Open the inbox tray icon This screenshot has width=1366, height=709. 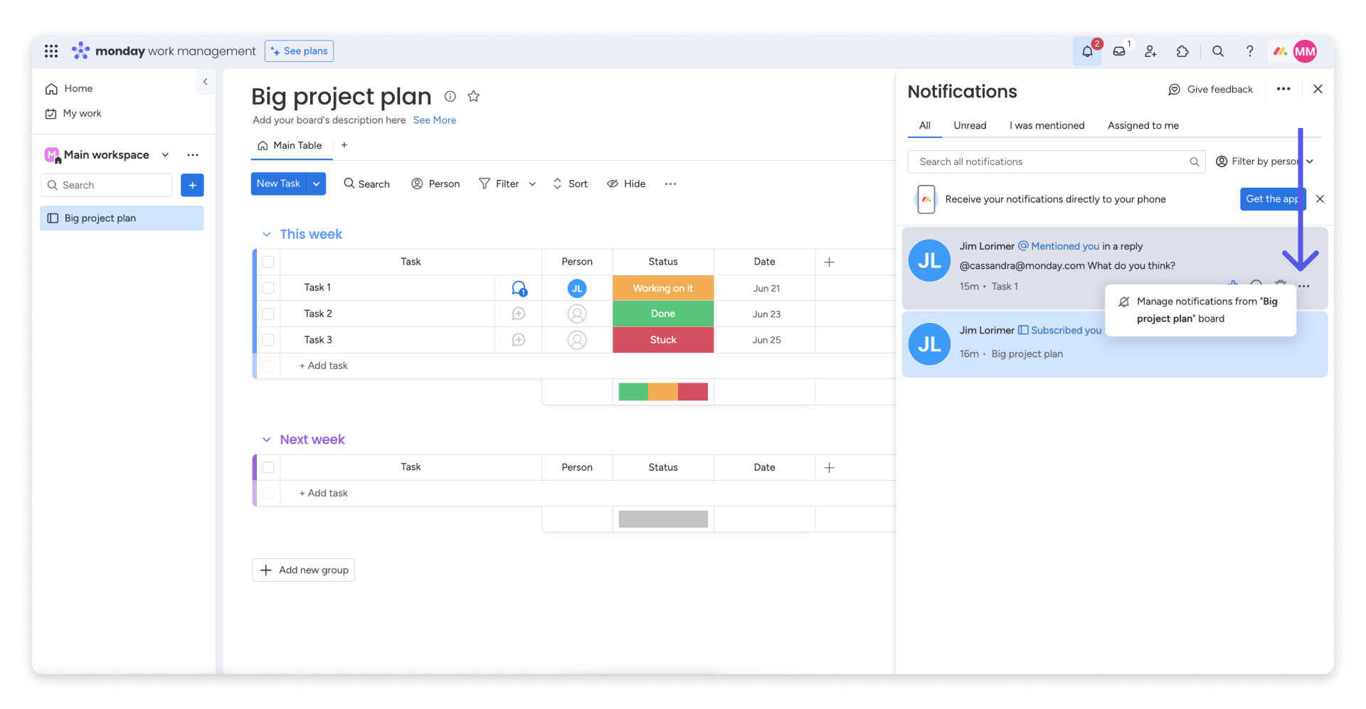point(1119,51)
